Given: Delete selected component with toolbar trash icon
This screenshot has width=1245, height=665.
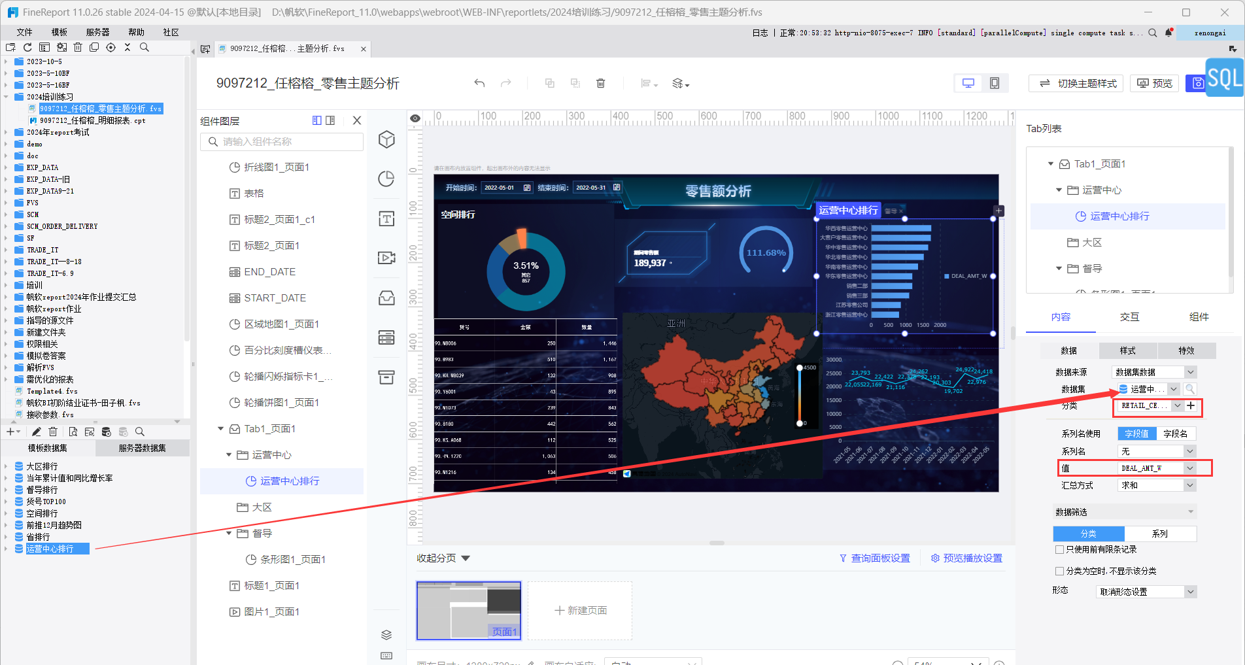Looking at the screenshot, I should (600, 83).
